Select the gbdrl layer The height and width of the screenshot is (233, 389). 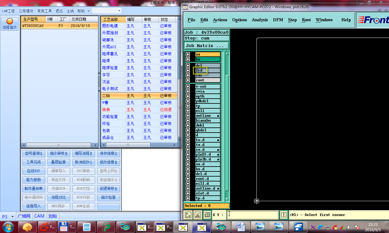tap(208, 130)
